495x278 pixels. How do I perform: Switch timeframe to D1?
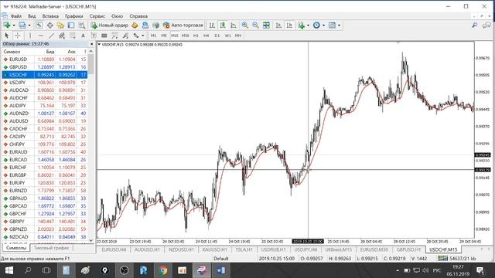tap(217, 36)
